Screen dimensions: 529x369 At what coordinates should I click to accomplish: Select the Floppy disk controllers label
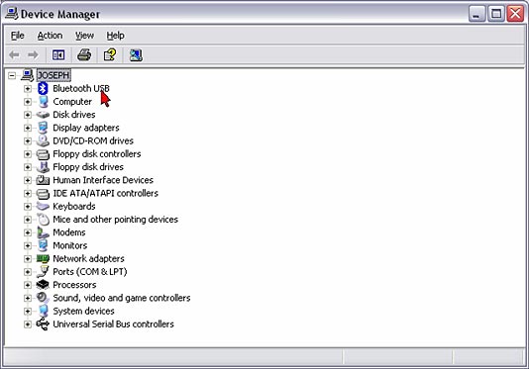pyautogui.click(x=96, y=154)
